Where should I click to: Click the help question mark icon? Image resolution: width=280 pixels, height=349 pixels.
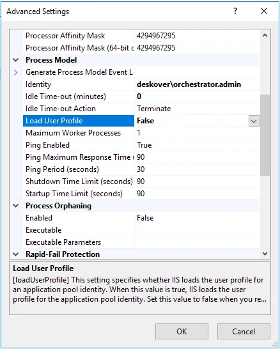[x=235, y=11]
